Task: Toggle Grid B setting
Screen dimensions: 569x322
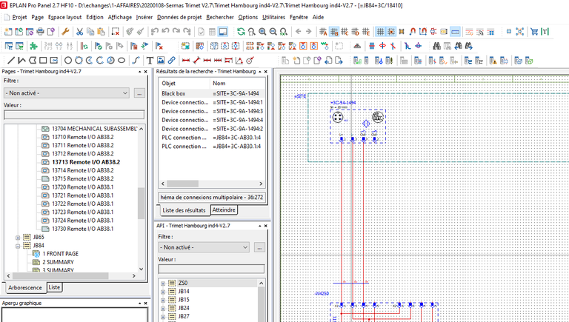Action: pos(334,32)
